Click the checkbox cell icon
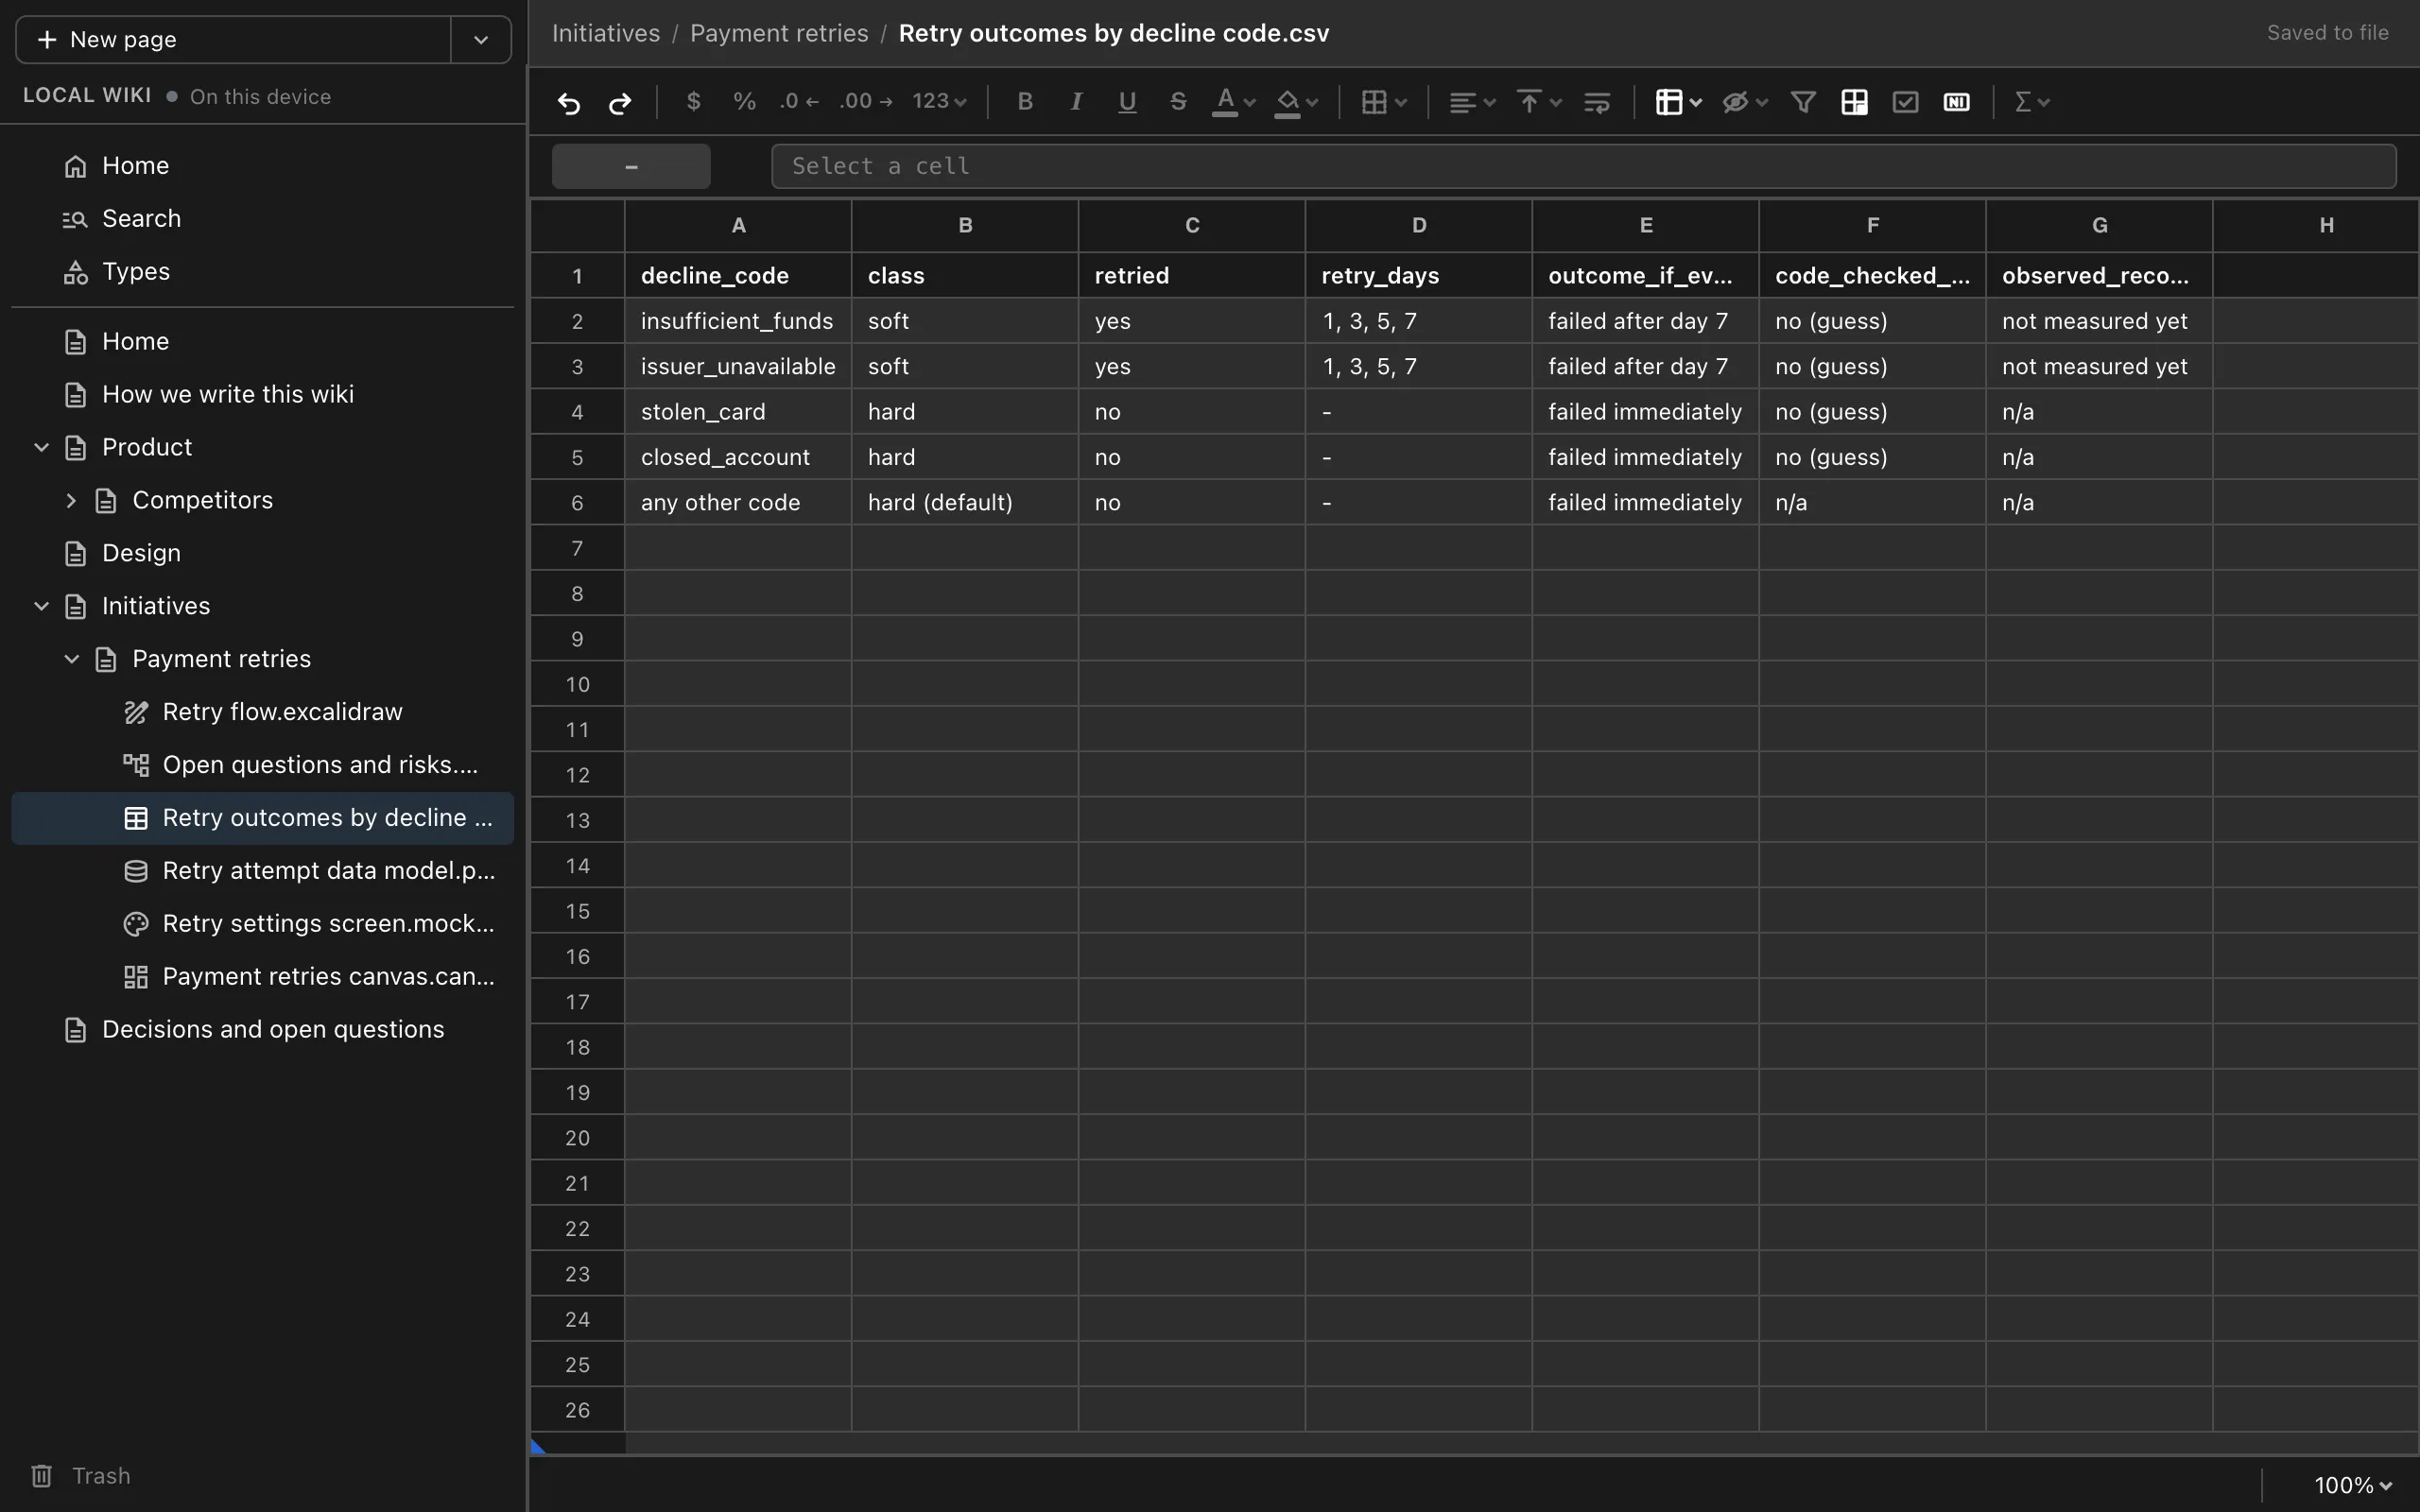The image size is (2420, 1512). click(1905, 102)
